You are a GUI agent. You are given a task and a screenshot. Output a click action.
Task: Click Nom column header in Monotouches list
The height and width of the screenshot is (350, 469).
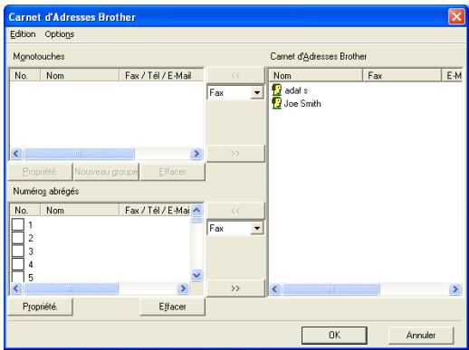(80, 75)
